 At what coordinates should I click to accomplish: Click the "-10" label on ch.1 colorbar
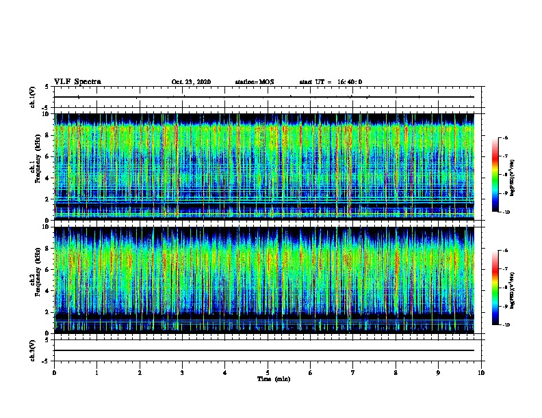pyautogui.click(x=506, y=212)
